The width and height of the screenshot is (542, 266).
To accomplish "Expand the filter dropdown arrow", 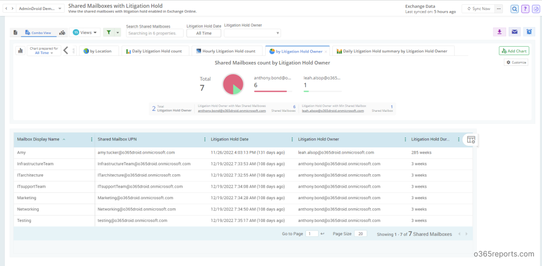I will [x=118, y=32].
